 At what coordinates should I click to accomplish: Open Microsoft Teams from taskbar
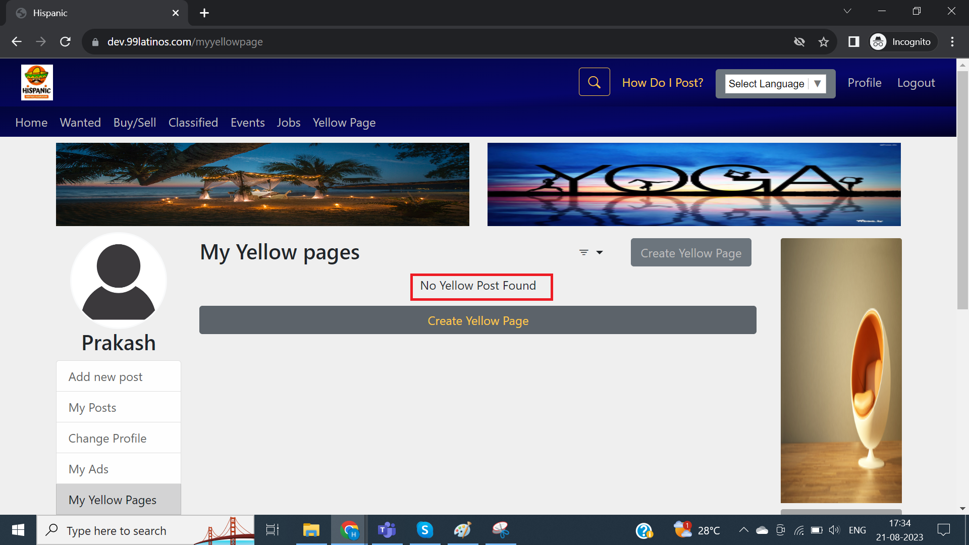[x=387, y=530]
